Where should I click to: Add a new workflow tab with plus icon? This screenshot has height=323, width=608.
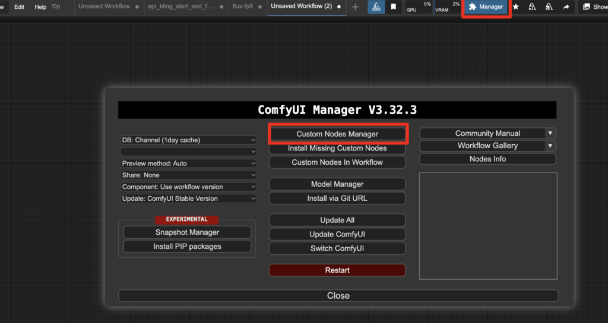point(355,7)
